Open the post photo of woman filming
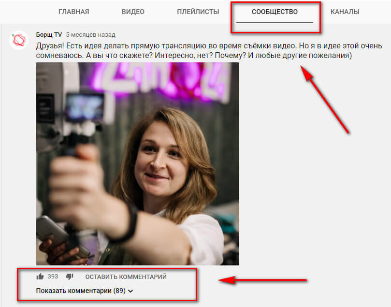391x307 pixels. tap(138, 164)
